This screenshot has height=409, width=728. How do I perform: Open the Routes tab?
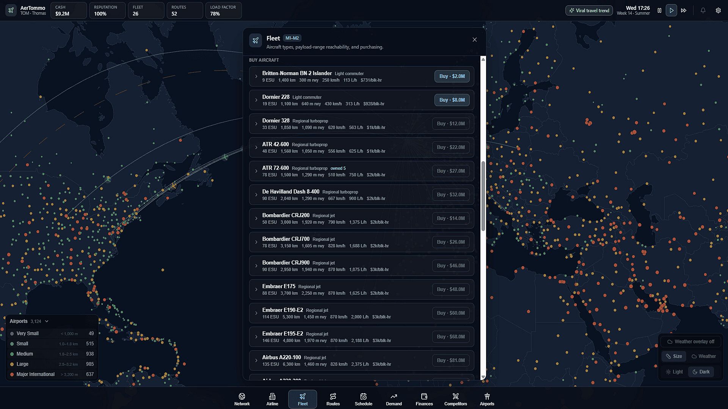pos(333,399)
